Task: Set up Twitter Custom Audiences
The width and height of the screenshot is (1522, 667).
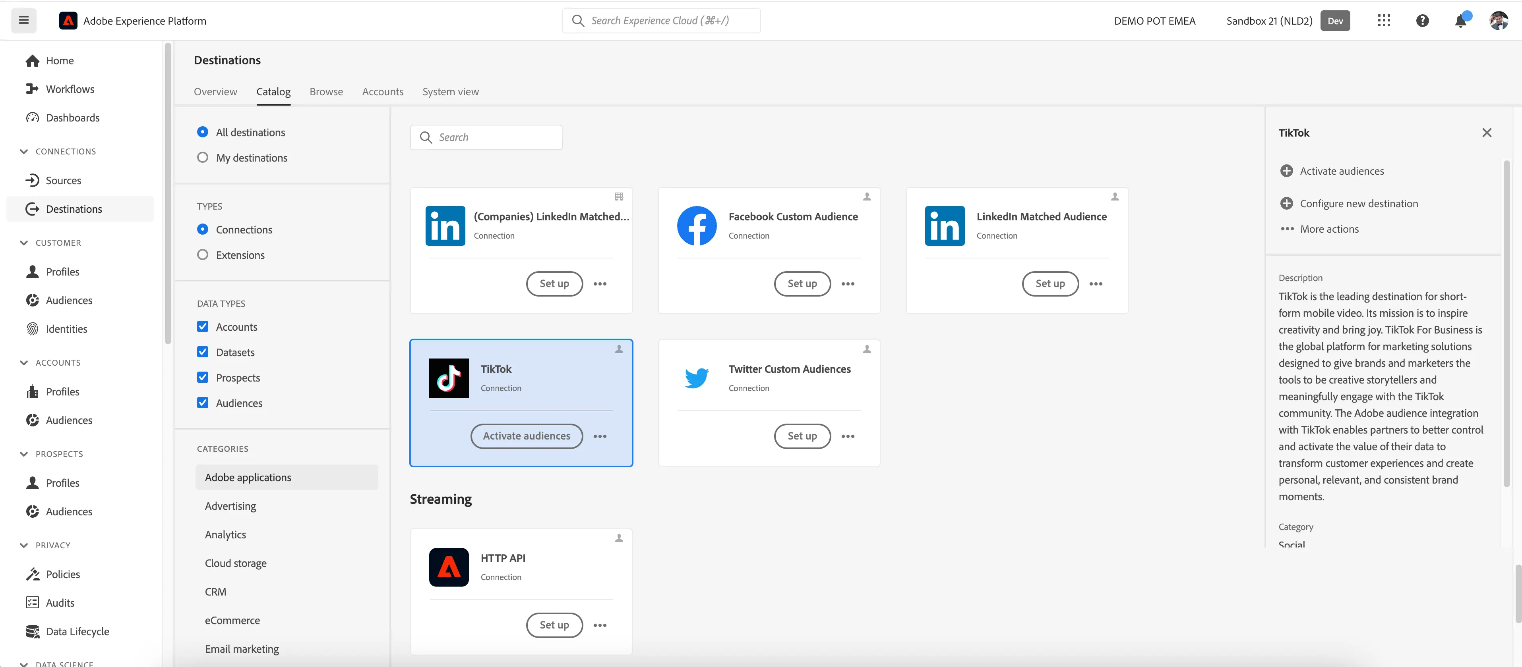Action: [802, 436]
